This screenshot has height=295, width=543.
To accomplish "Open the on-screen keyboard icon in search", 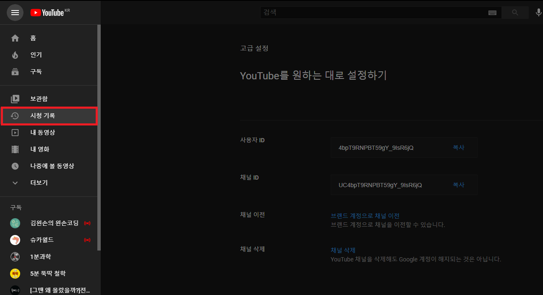I will (492, 13).
